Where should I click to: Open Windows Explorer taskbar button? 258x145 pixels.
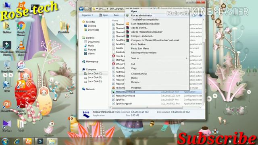(52, 141)
